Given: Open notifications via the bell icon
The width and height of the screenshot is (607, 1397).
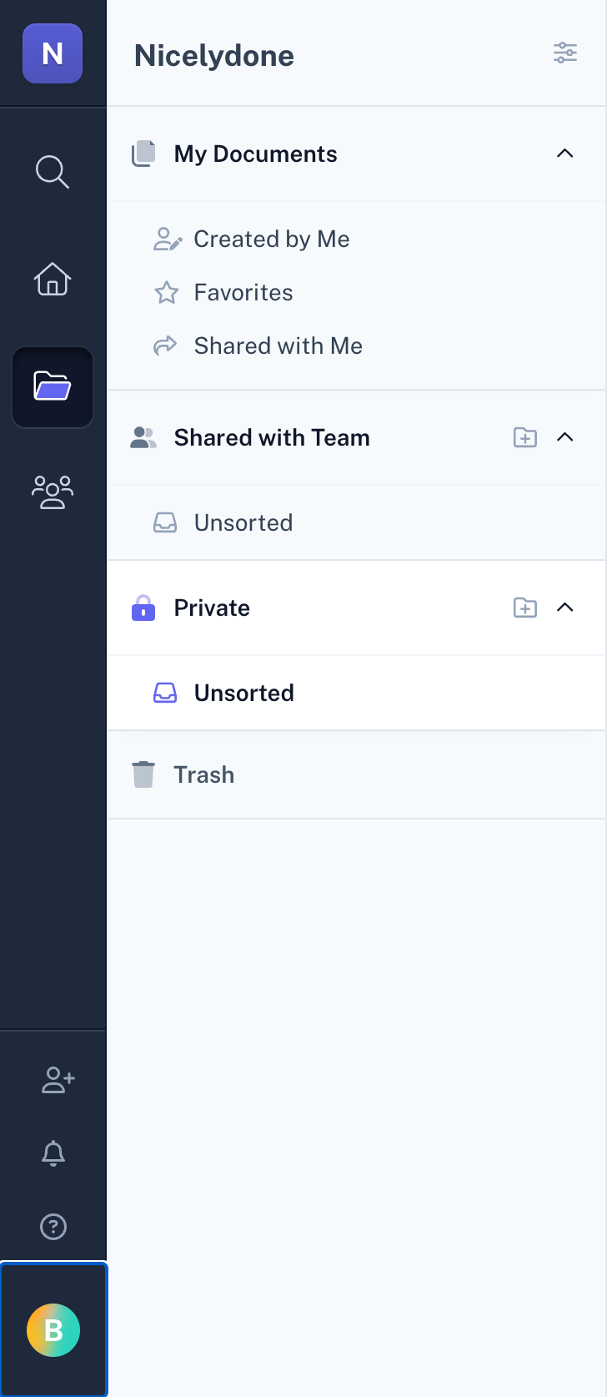Looking at the screenshot, I should point(53,1153).
